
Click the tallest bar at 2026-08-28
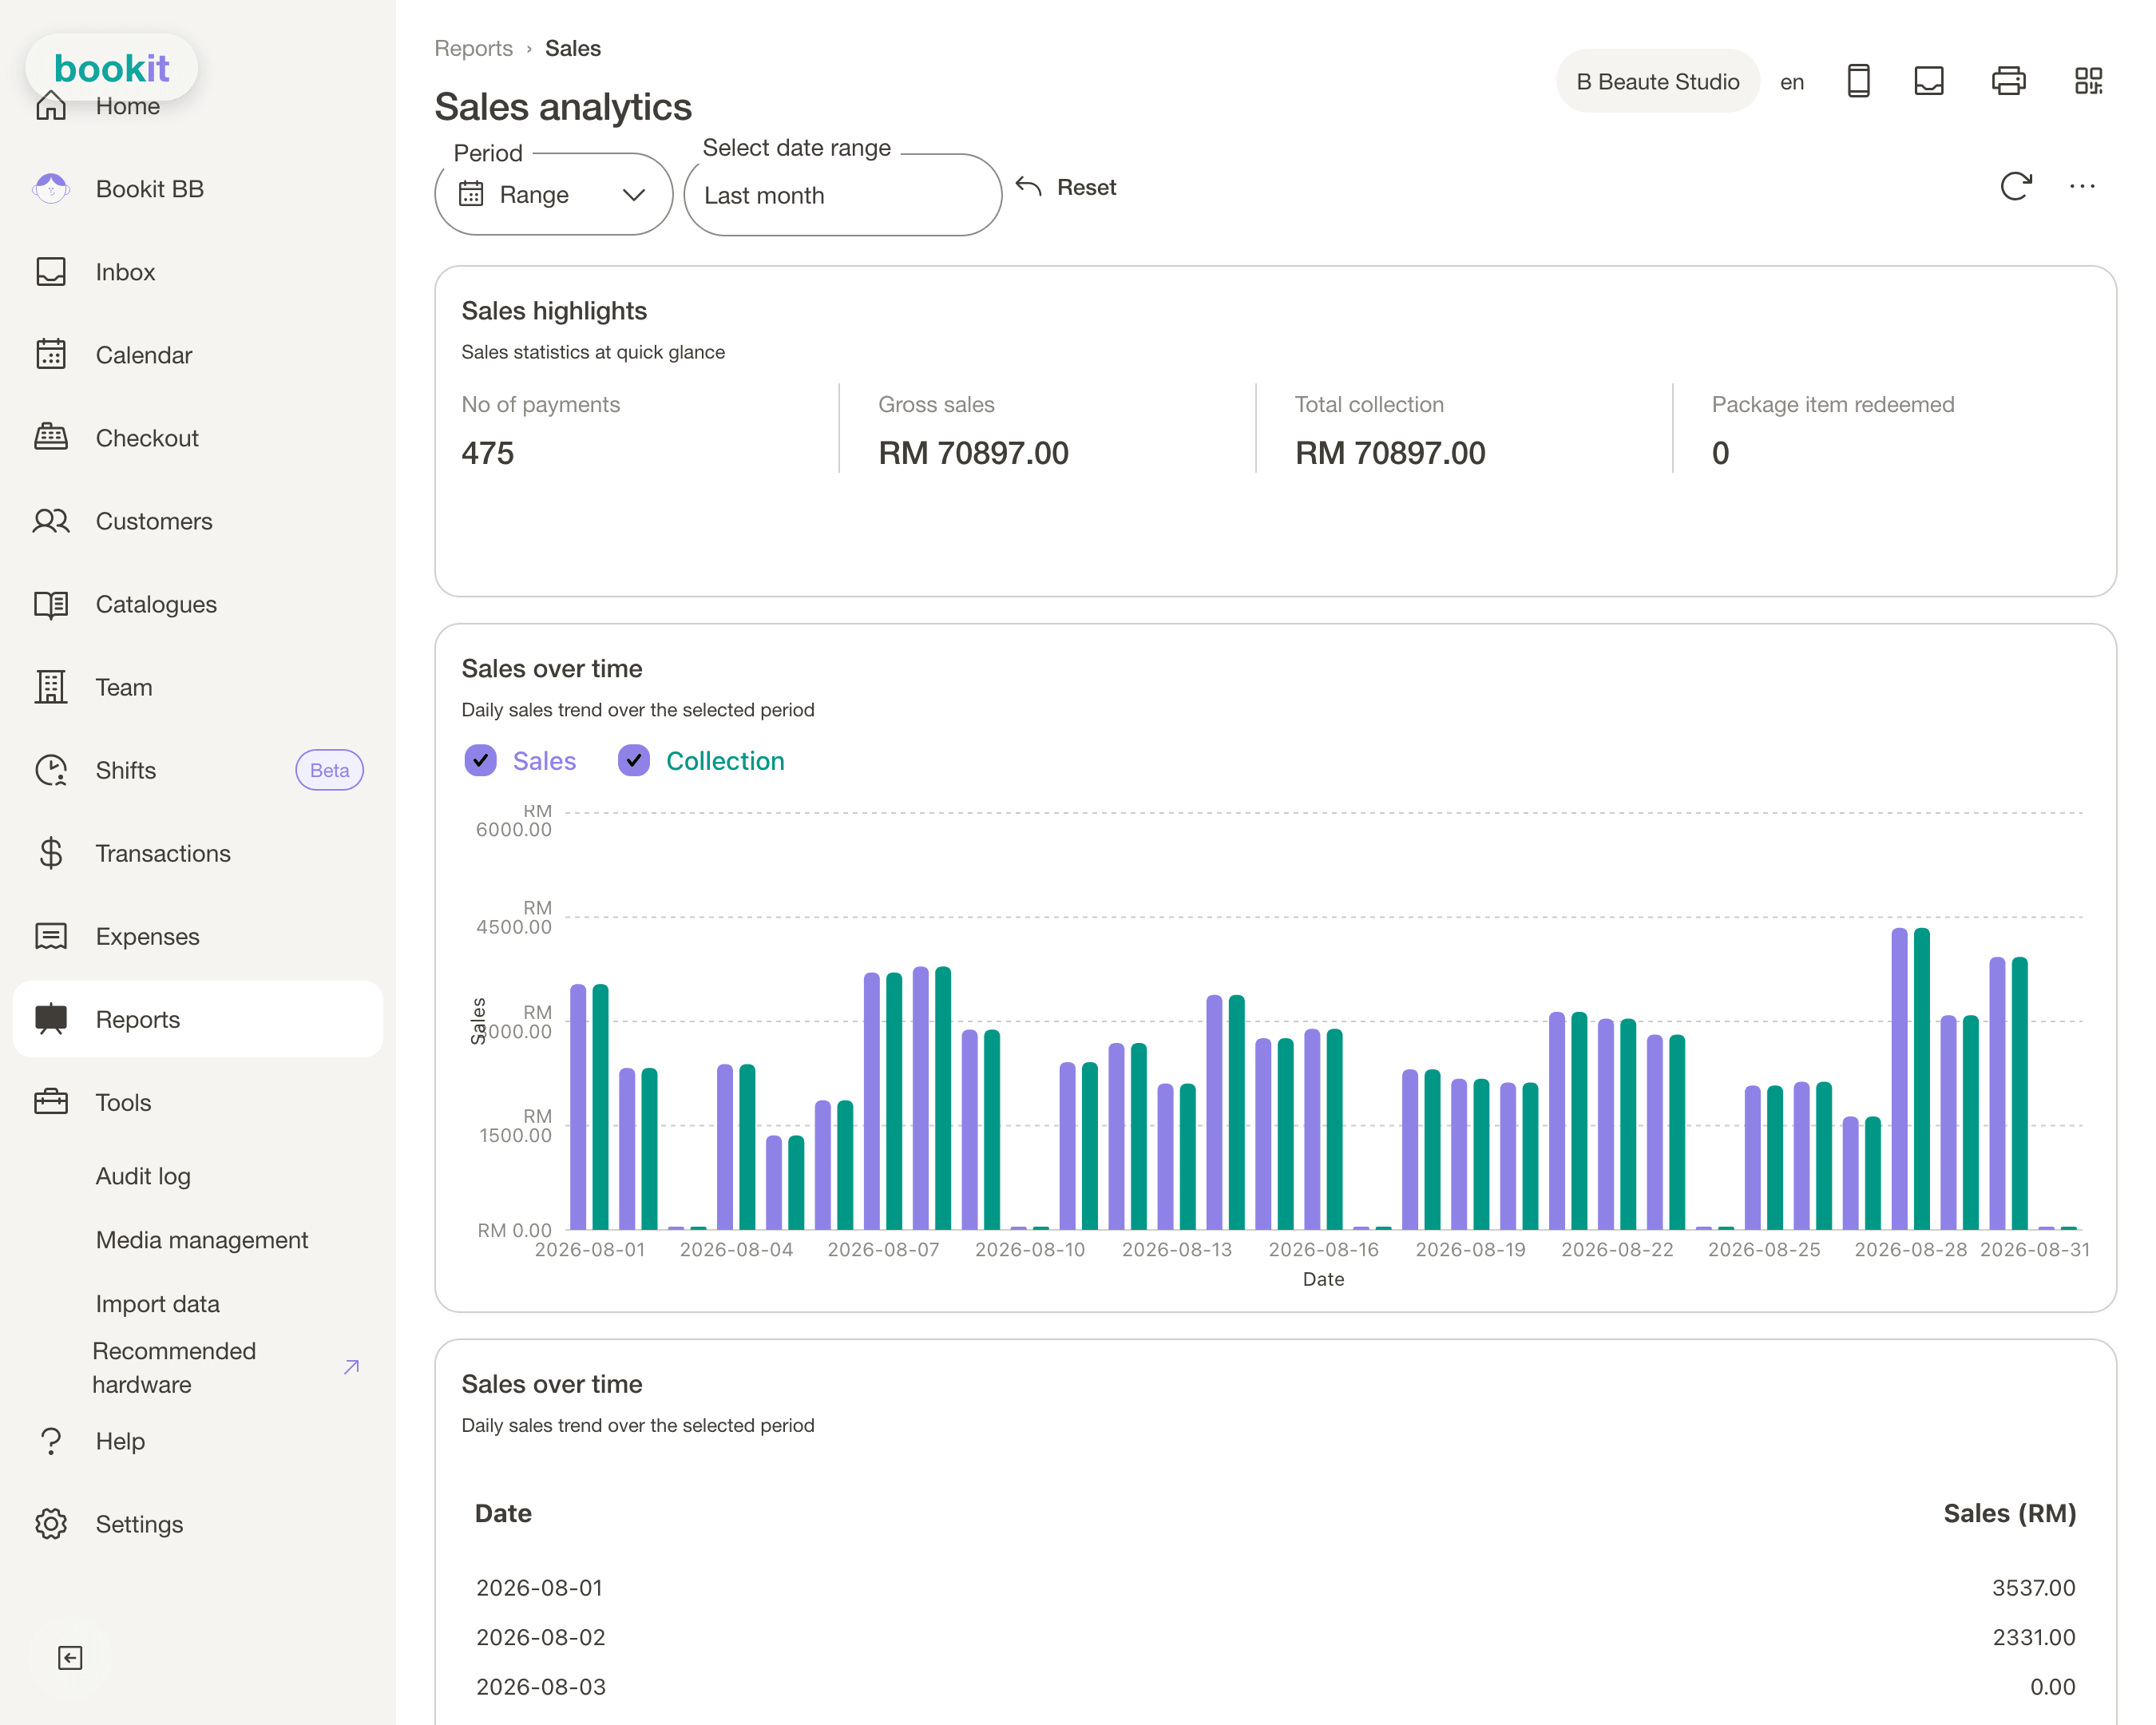(x=1899, y=1078)
